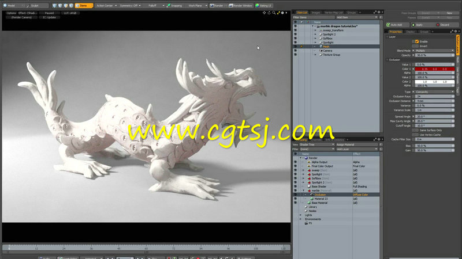This screenshot has width=462, height=259.
Task: Open the Shader Tree view dropdown
Action: [316, 144]
